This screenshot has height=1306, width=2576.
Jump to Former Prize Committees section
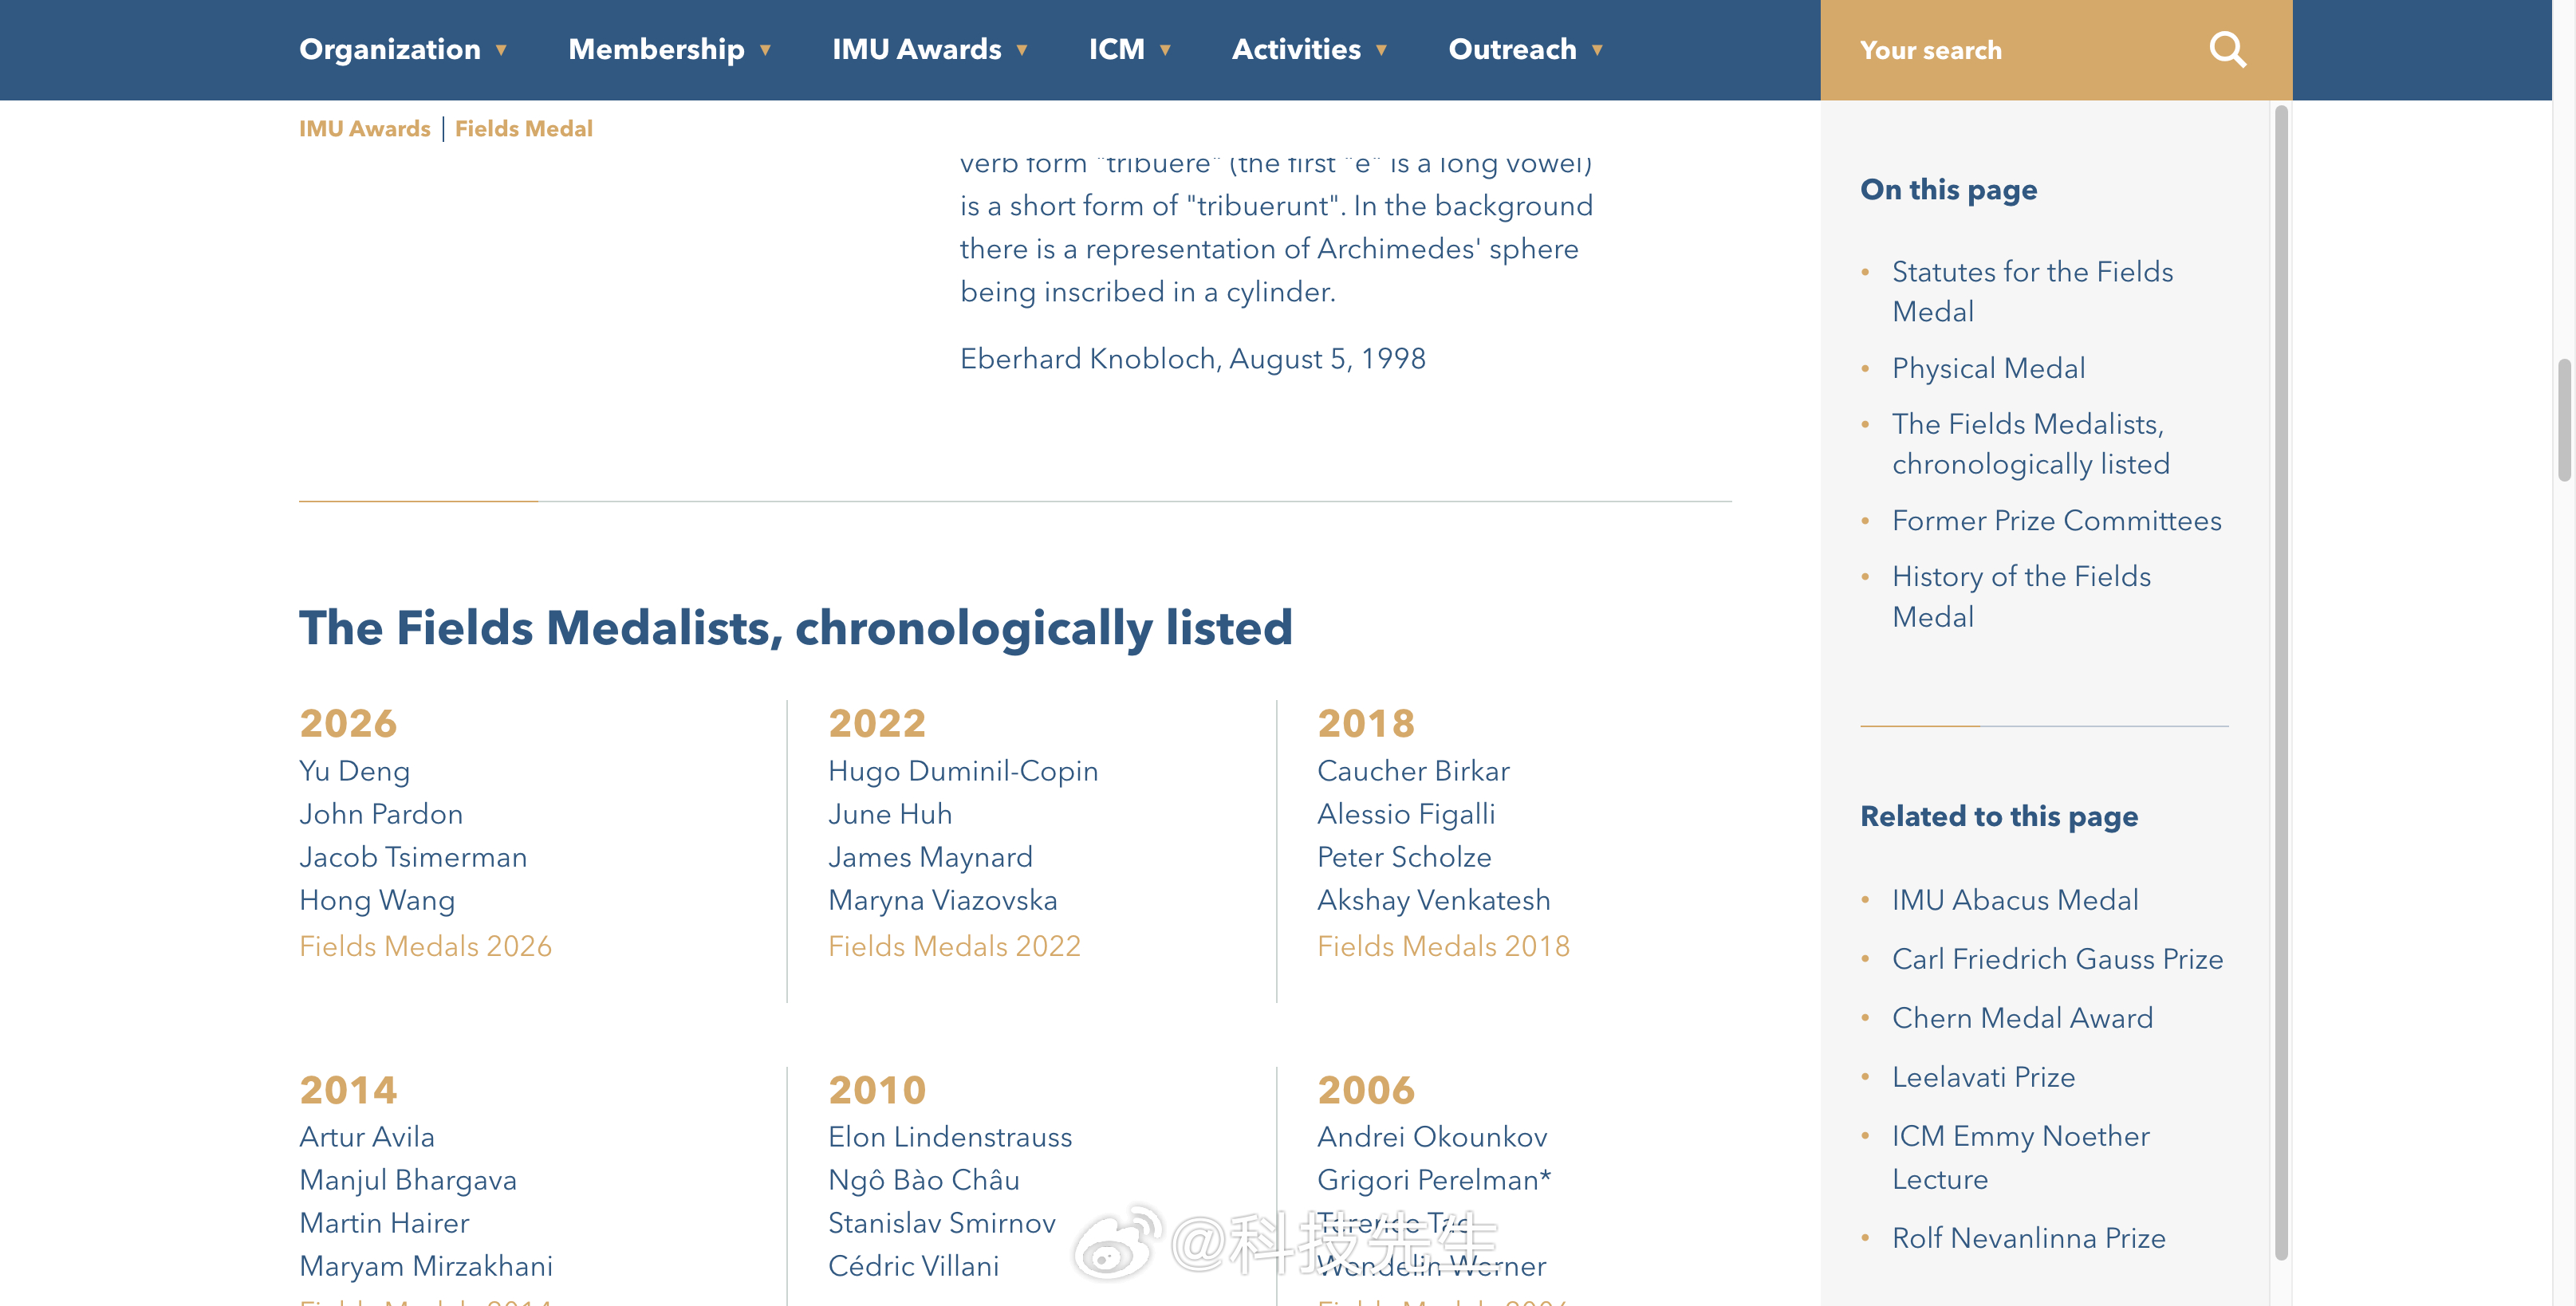coord(2056,520)
